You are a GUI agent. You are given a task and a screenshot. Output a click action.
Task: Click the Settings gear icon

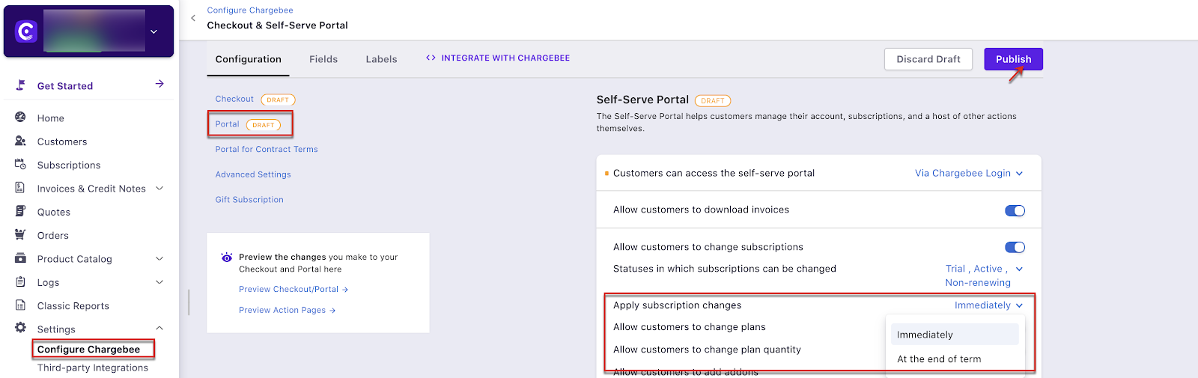pyautogui.click(x=20, y=328)
